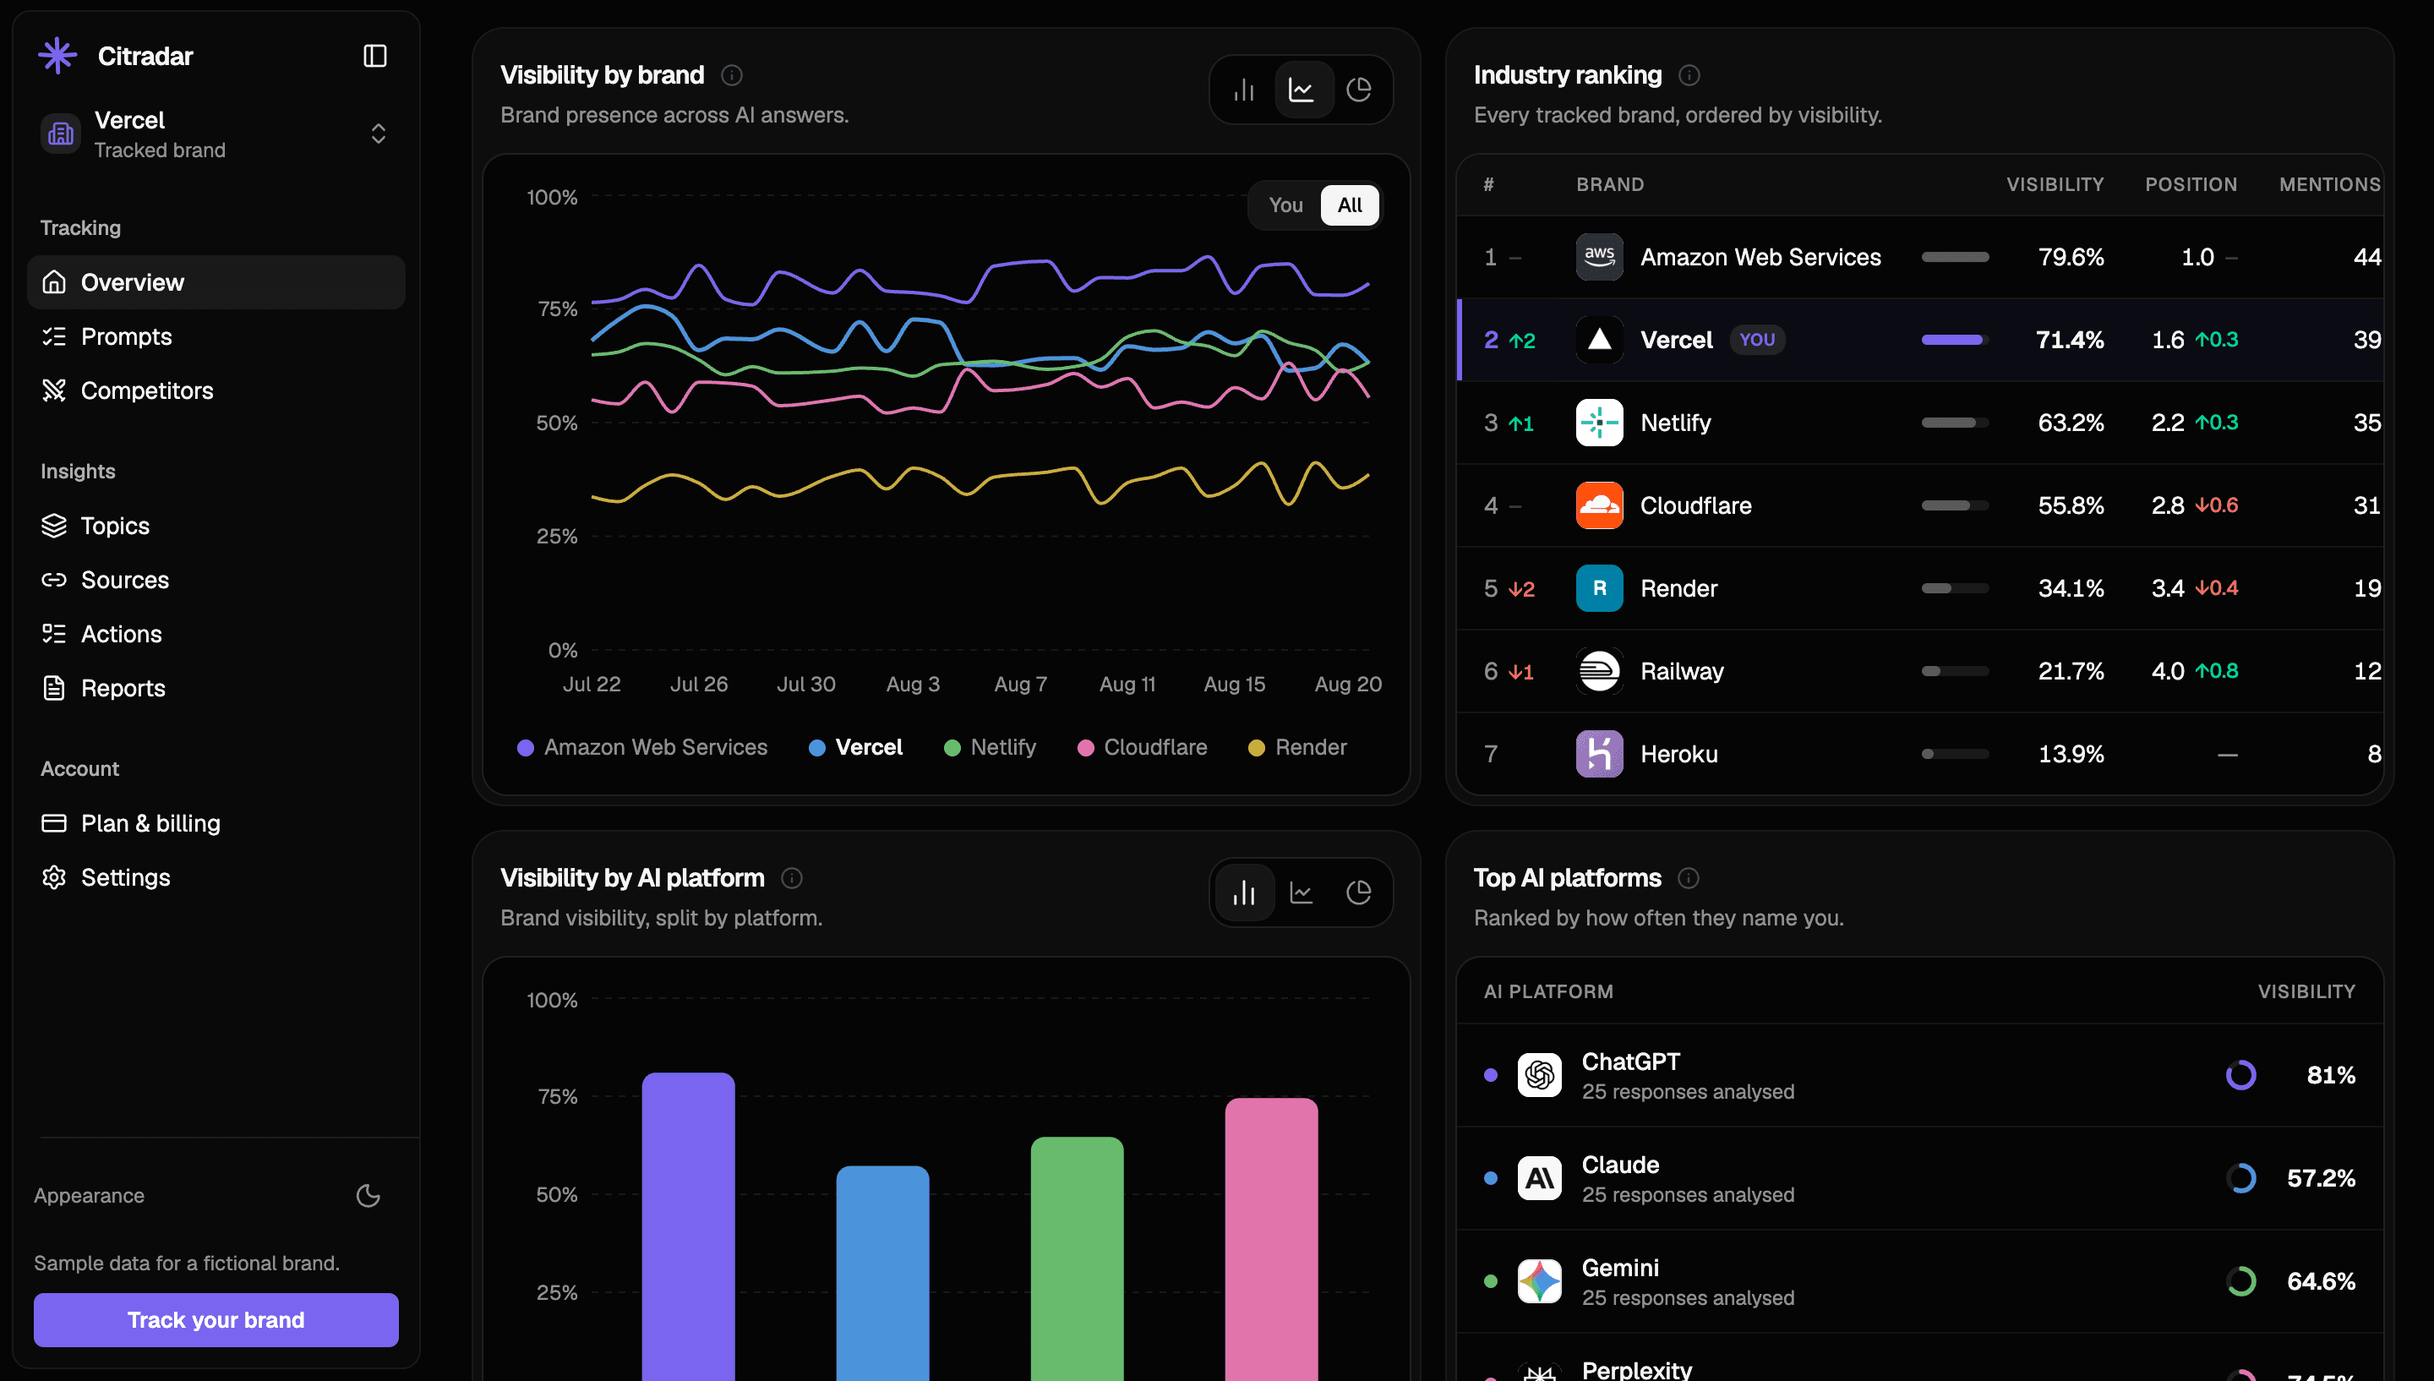
Task: Toggle Vercel legend entry
Action: point(855,747)
